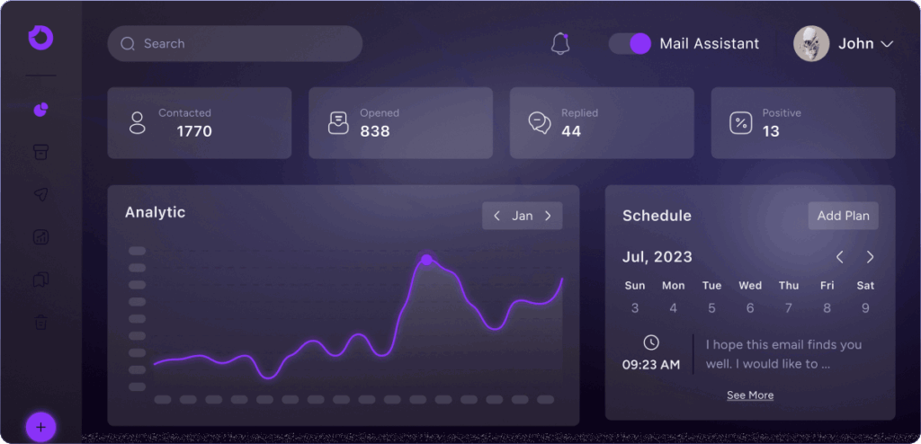Viewport: 921px width, 444px height.
Task: Toggle the Mail Assistant switch
Action: 630,43
